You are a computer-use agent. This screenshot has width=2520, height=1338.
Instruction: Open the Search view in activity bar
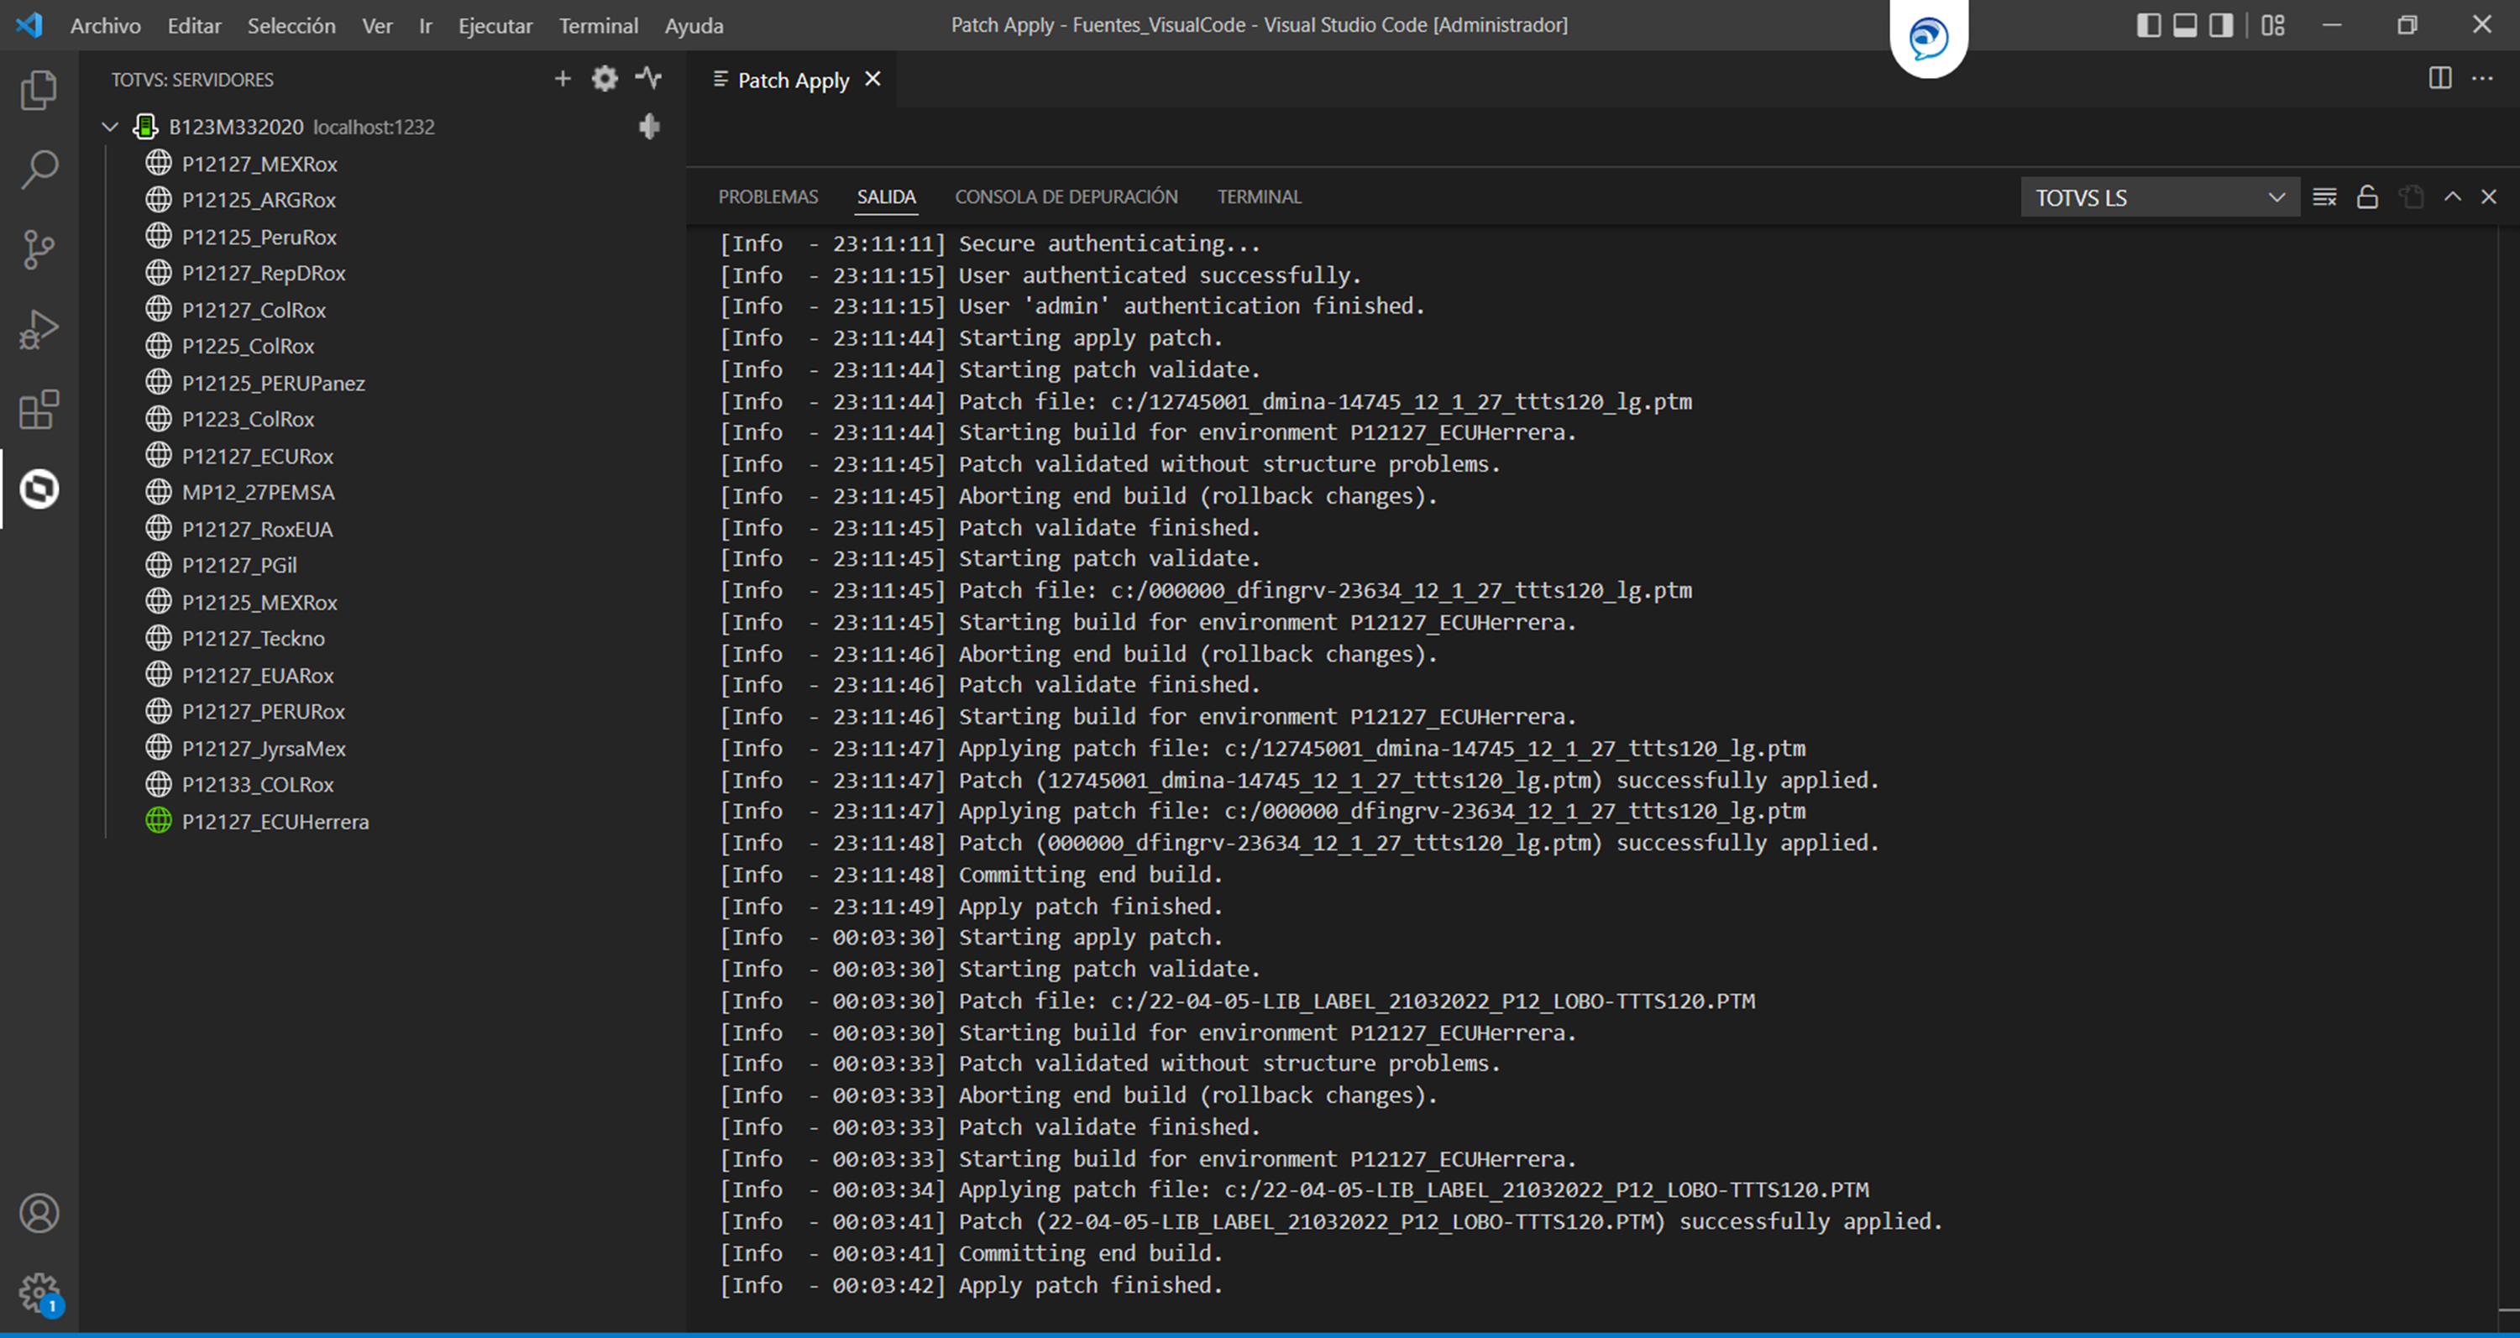click(39, 170)
